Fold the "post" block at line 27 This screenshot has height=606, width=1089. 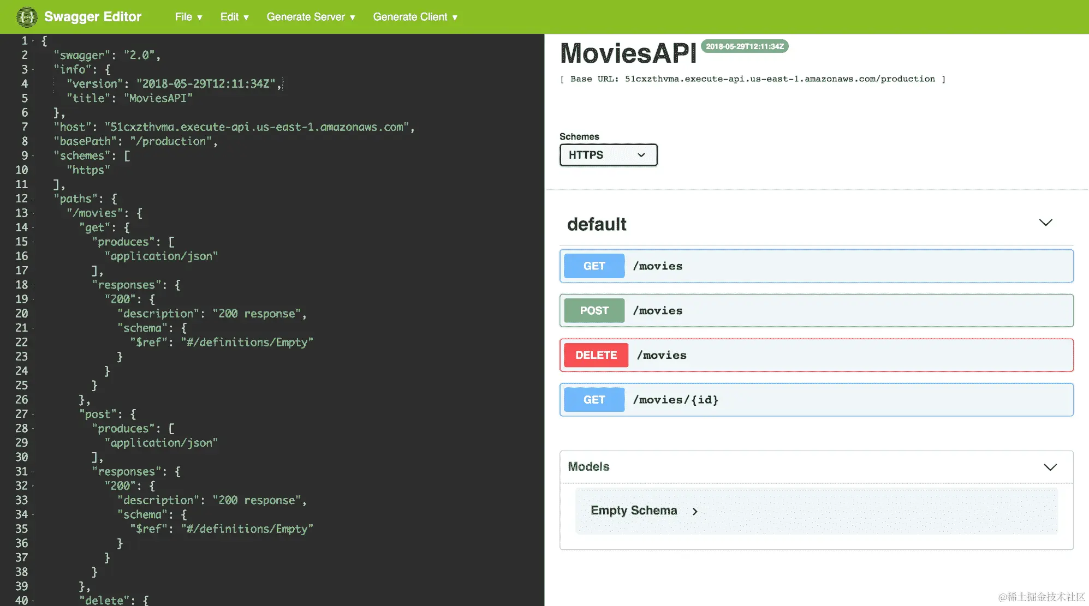(33, 415)
